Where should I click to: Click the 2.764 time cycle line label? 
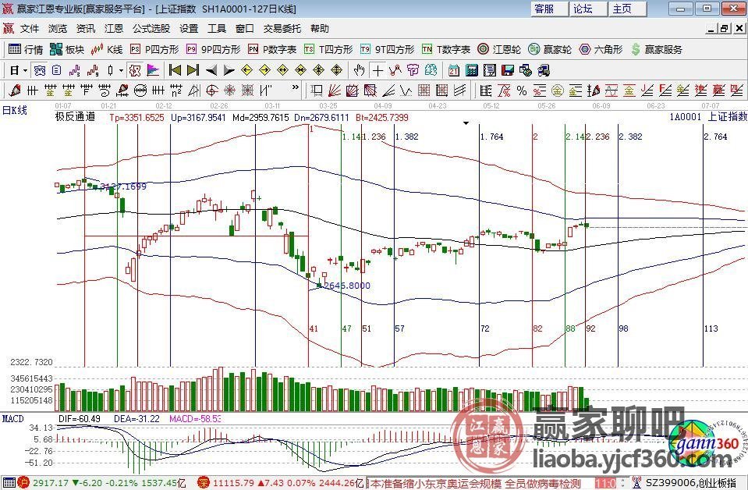point(715,137)
